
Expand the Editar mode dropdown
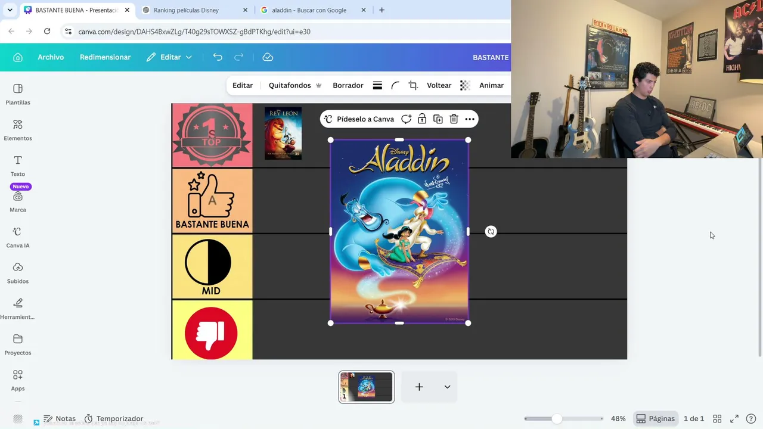[x=170, y=57]
